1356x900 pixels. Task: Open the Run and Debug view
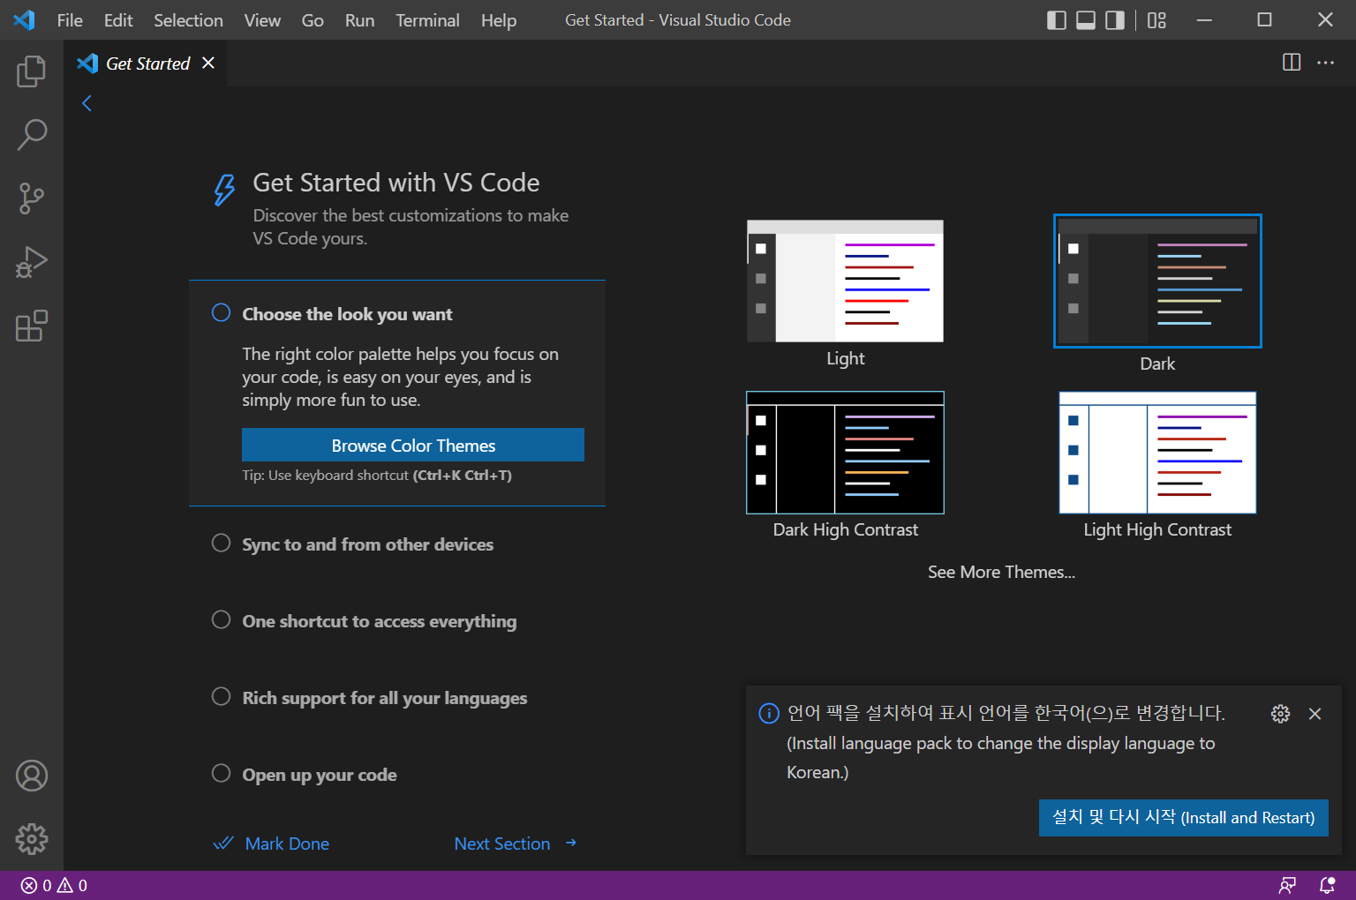click(x=32, y=262)
